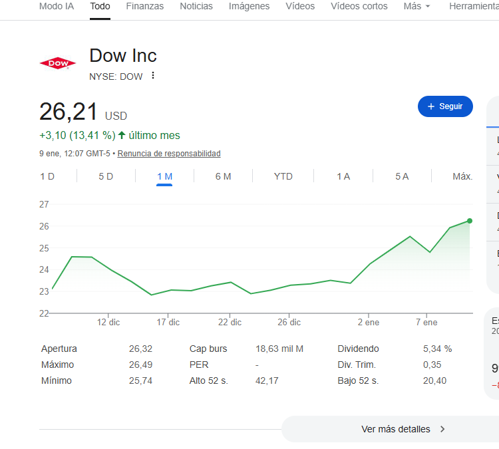Open the Herramientas search tools menu

pyautogui.click(x=474, y=7)
